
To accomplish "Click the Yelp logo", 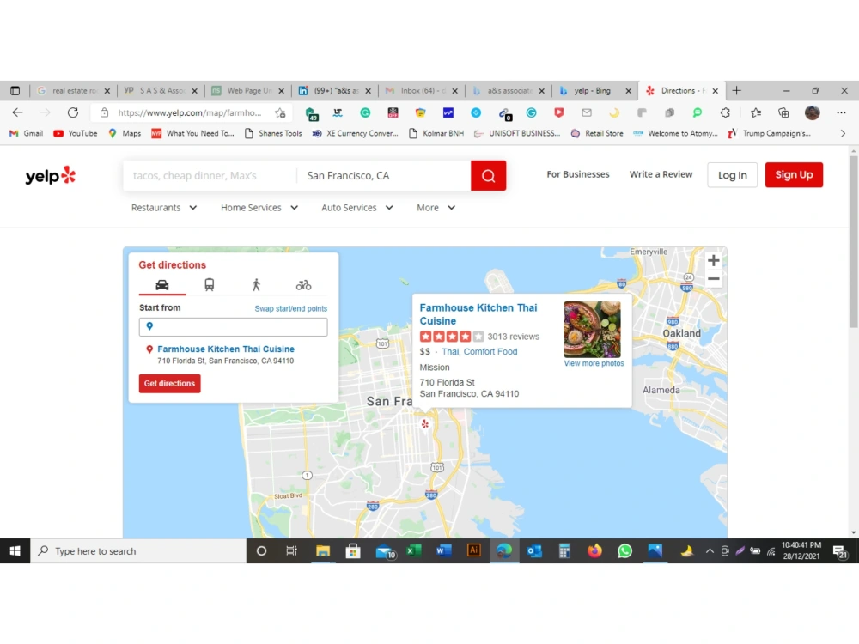I will click(x=51, y=176).
